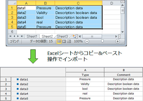Click the zoom slider handle
143x101 pixels.
pos(102,41)
